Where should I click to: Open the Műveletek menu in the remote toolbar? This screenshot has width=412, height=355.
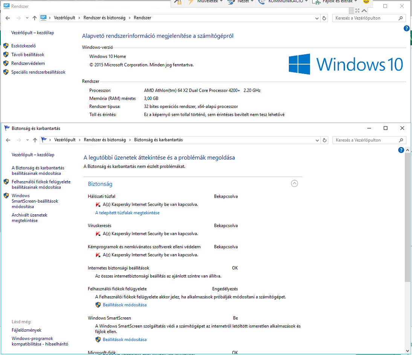(x=210, y=1)
